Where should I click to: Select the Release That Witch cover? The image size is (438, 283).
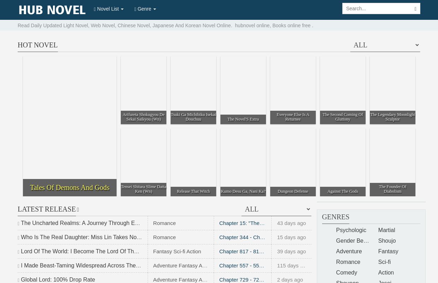coord(193,162)
